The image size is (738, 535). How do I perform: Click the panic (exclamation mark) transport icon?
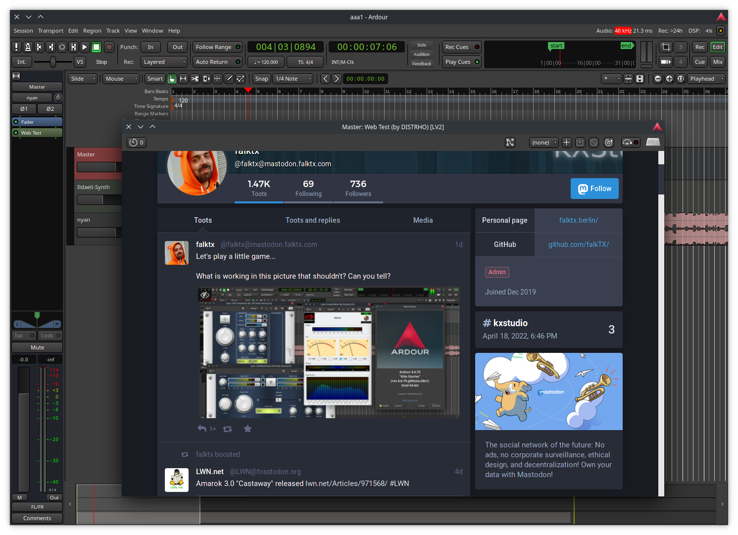pyautogui.click(x=16, y=47)
